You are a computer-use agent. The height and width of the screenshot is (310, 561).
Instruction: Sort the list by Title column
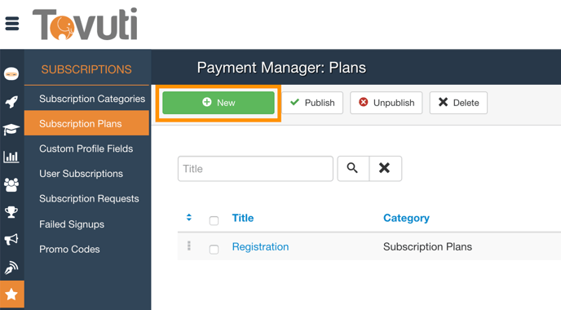[243, 218]
